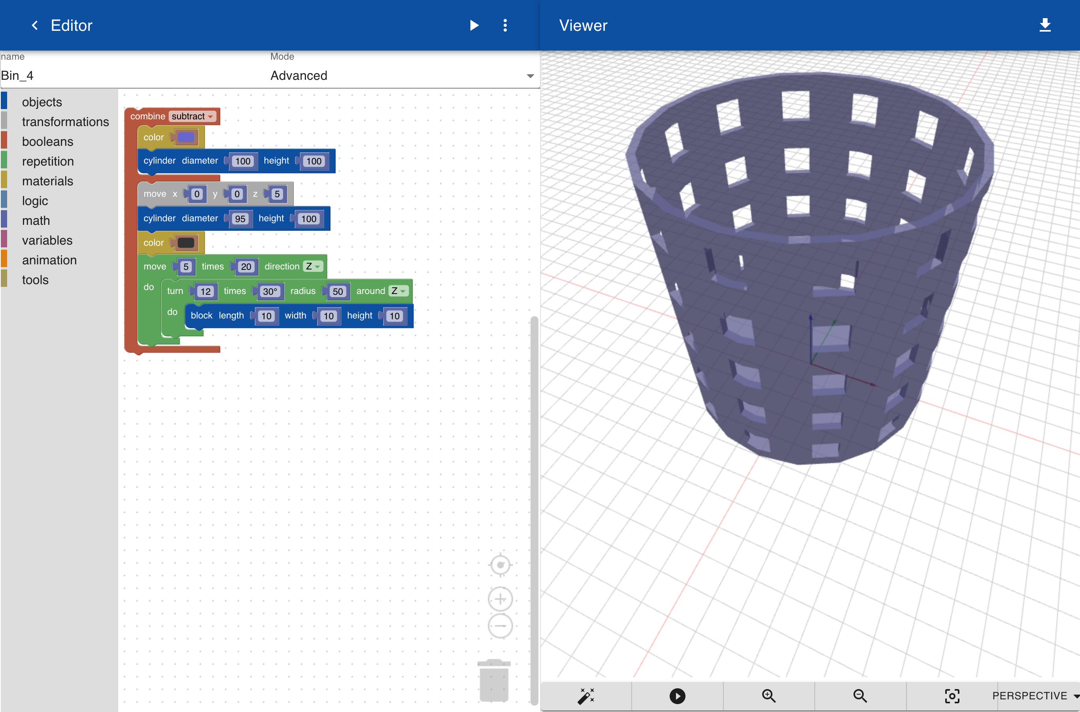Click the black color swatch in second color block
The width and height of the screenshot is (1080, 712).
click(x=185, y=243)
